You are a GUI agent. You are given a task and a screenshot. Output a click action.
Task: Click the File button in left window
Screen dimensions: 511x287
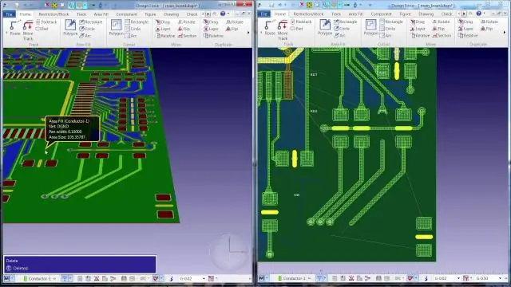[9, 14]
